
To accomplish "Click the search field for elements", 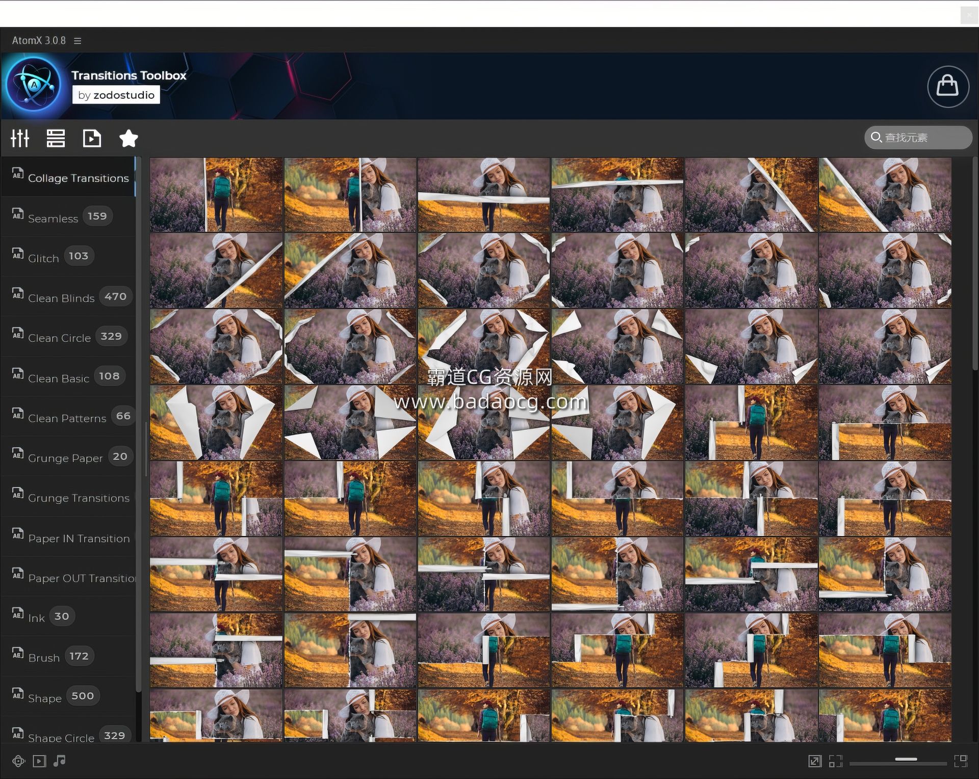I will pos(918,138).
